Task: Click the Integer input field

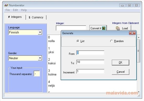Action: coord(71,28)
